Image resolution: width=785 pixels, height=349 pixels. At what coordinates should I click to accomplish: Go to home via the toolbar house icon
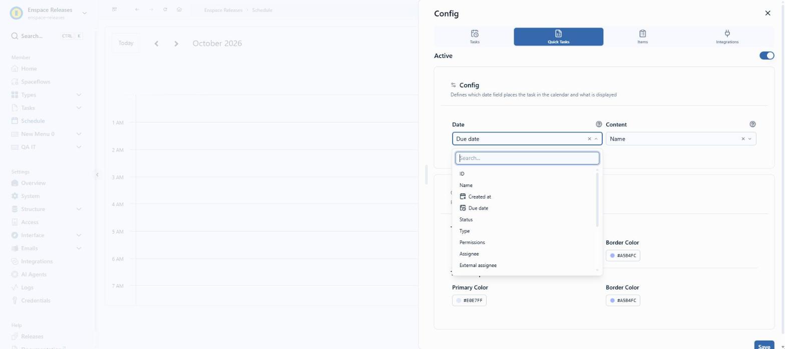point(179,9)
